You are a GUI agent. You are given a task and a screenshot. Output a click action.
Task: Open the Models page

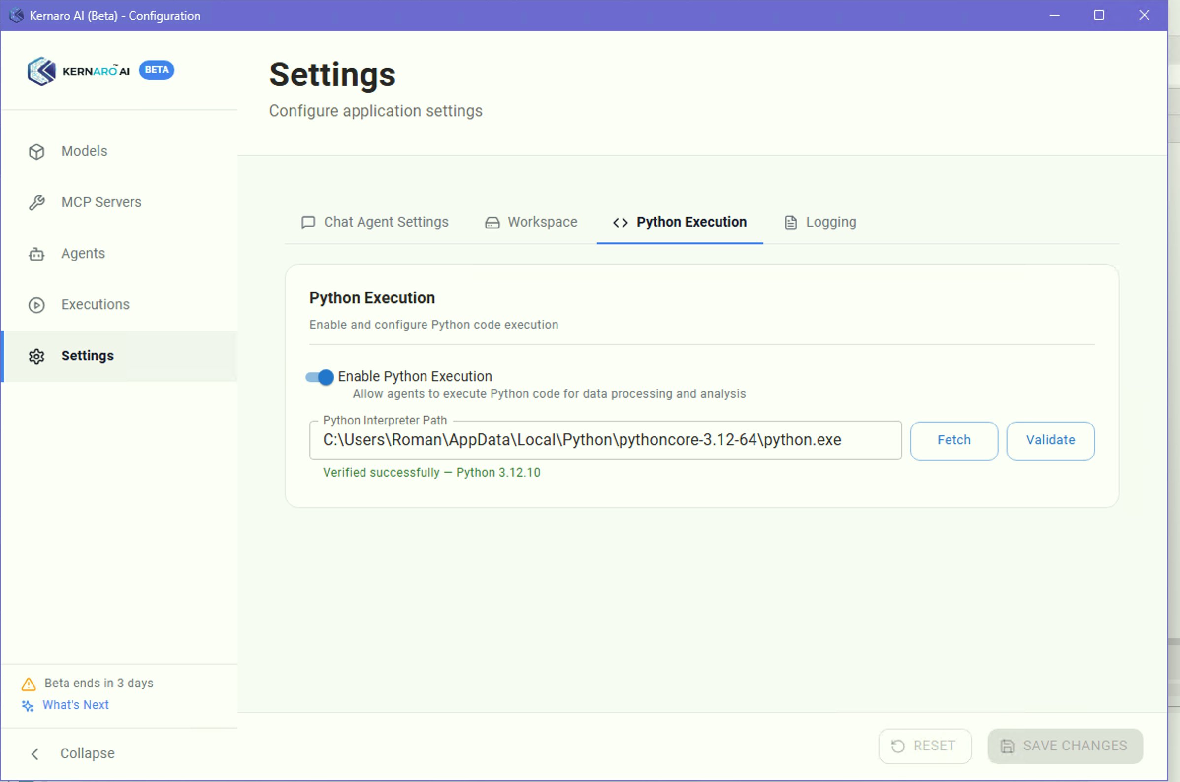pyautogui.click(x=120, y=151)
